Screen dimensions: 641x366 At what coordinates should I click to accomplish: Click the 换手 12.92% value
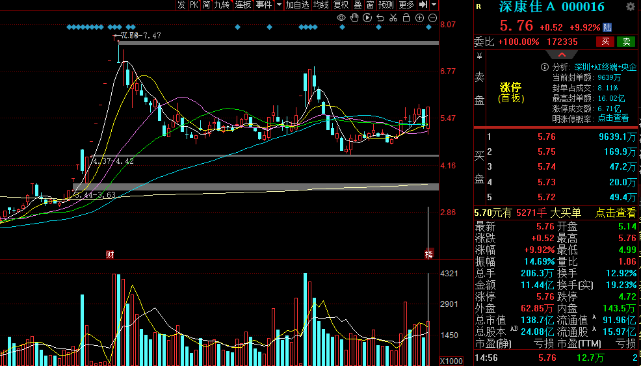point(621,273)
